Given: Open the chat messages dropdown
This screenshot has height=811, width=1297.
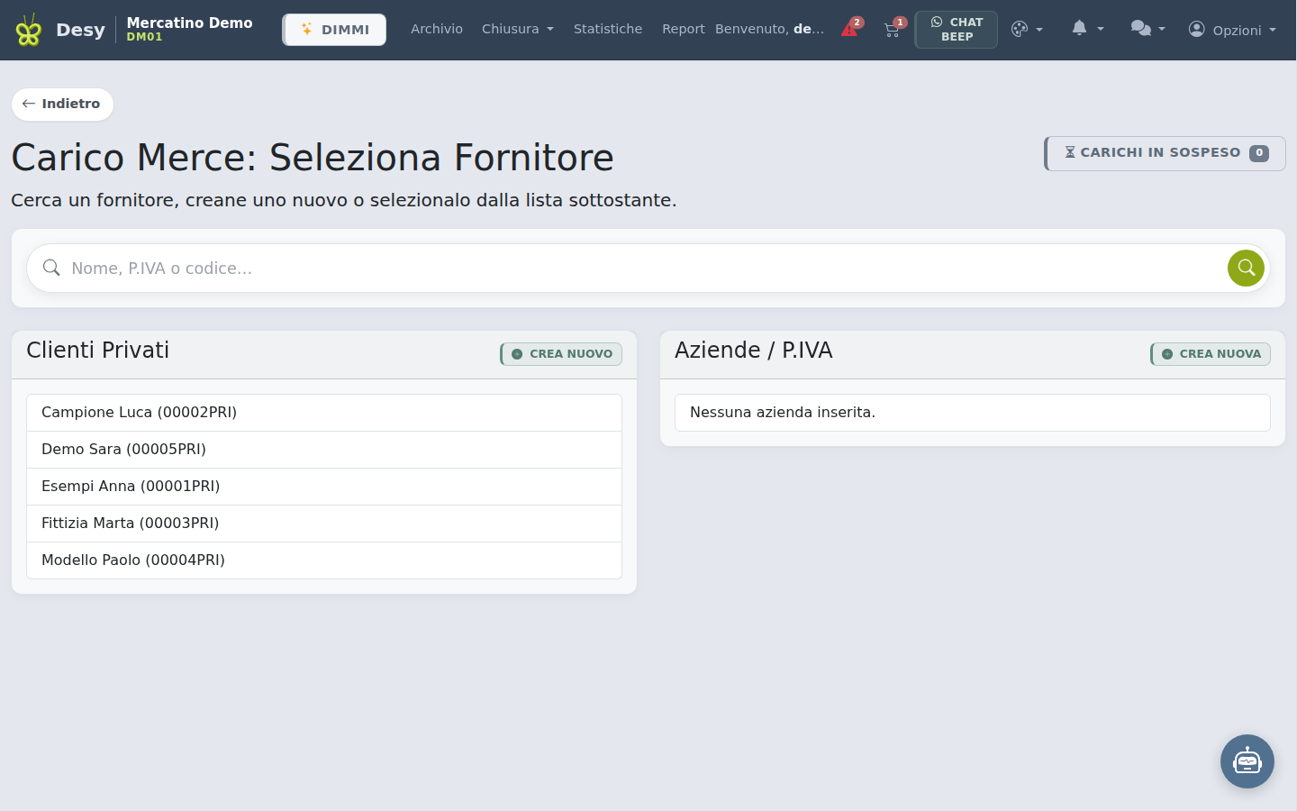Looking at the screenshot, I should pos(1147,29).
